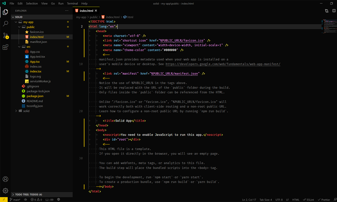Toggle the Prettier formatter in the status bar
This screenshot has height=202, width=337.
pyautogui.click(x=324, y=199)
